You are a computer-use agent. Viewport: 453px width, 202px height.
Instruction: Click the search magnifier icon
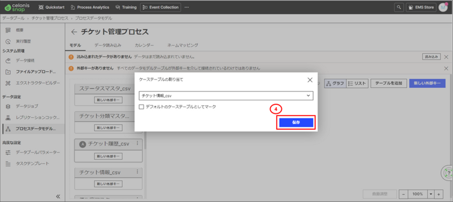pyautogui.click(x=399, y=7)
